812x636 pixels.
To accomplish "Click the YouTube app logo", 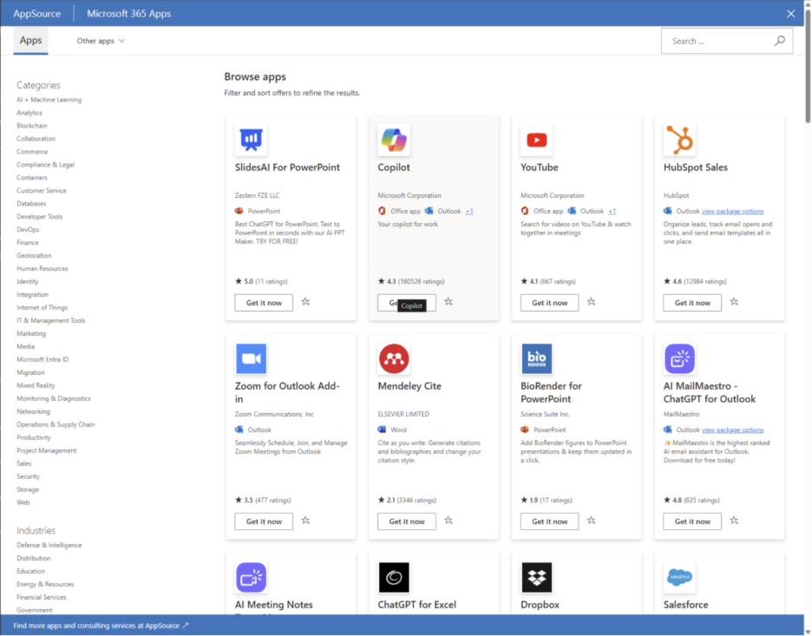I will click(x=537, y=140).
